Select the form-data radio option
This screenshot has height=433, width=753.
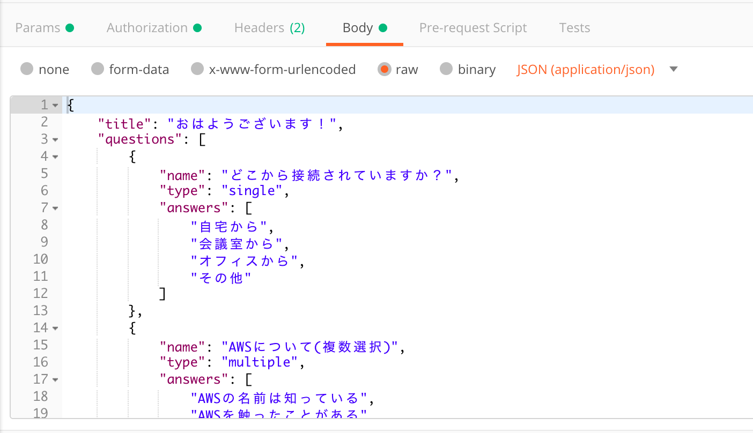coord(97,69)
